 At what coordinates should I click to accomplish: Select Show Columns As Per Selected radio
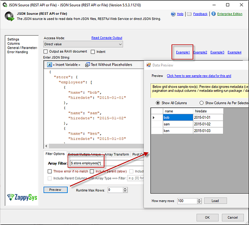[201, 103]
